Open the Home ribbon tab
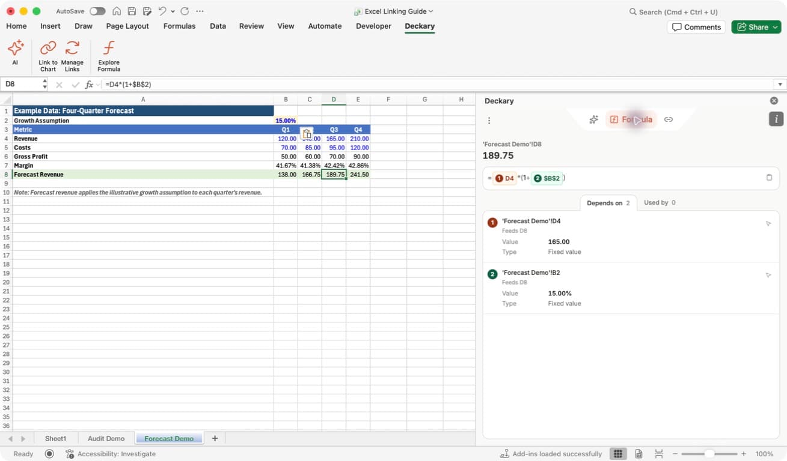 click(16, 26)
